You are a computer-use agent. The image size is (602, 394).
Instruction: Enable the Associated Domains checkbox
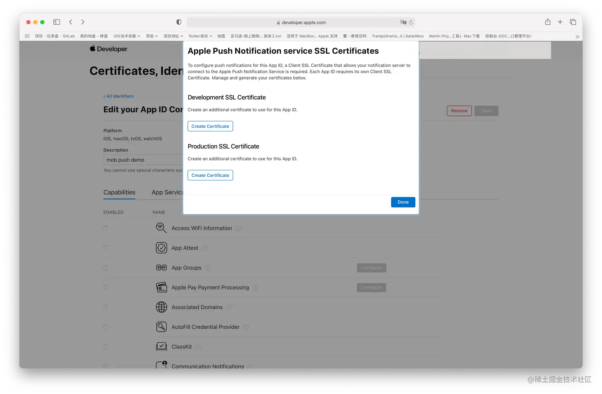(x=106, y=307)
